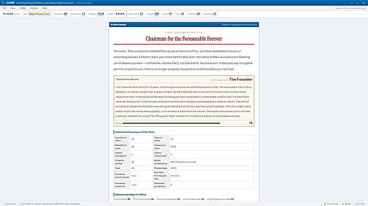Click 'The Histories Record' heading

(x=127, y=79)
